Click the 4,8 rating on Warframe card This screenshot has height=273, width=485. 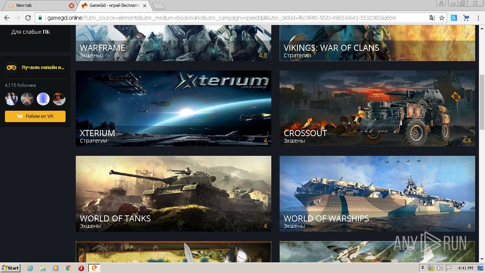(263, 55)
